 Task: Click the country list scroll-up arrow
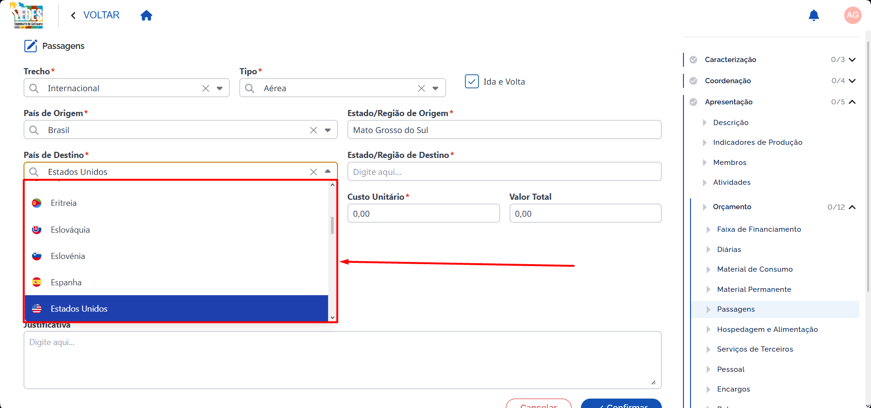pos(332,185)
